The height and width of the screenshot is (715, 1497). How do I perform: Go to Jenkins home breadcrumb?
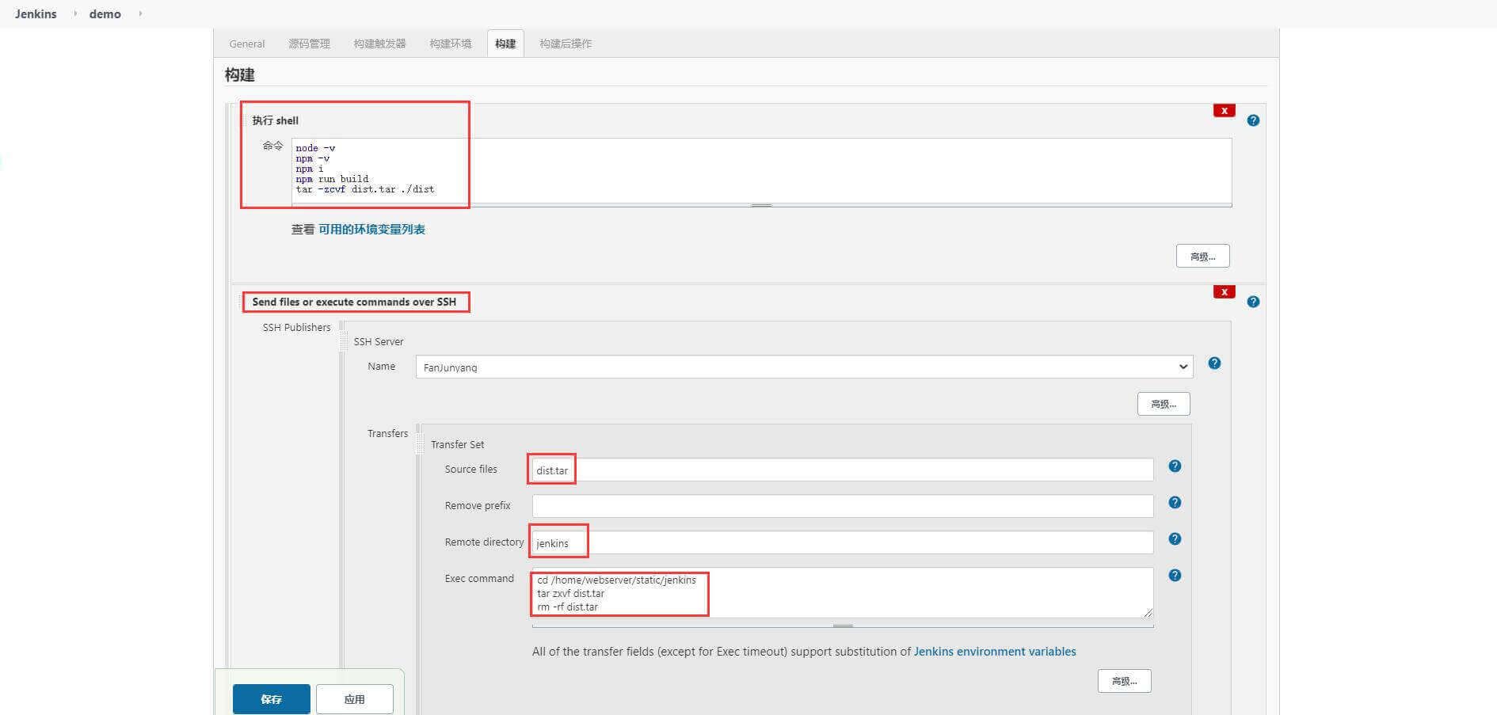(x=36, y=13)
